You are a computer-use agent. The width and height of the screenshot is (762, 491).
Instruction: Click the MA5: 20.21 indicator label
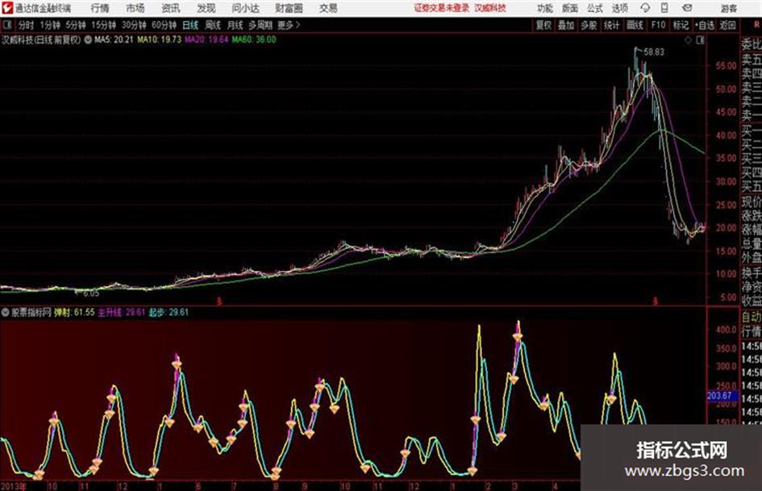114,40
